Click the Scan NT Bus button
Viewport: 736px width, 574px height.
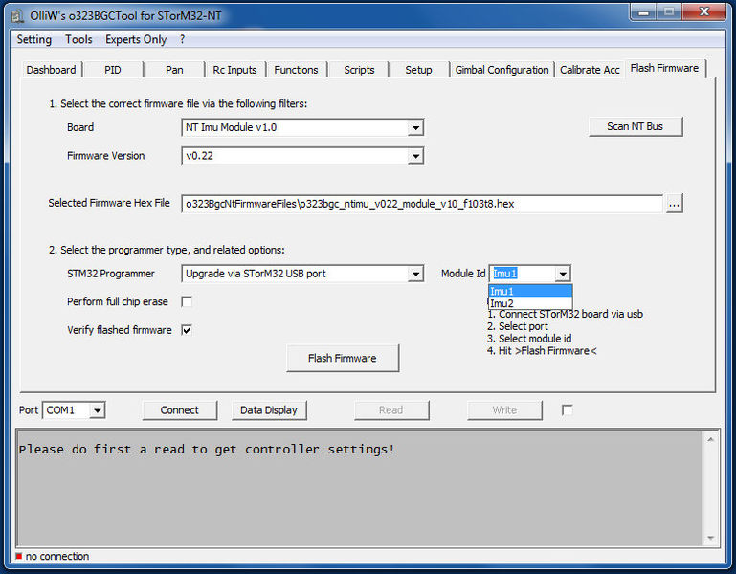click(636, 126)
